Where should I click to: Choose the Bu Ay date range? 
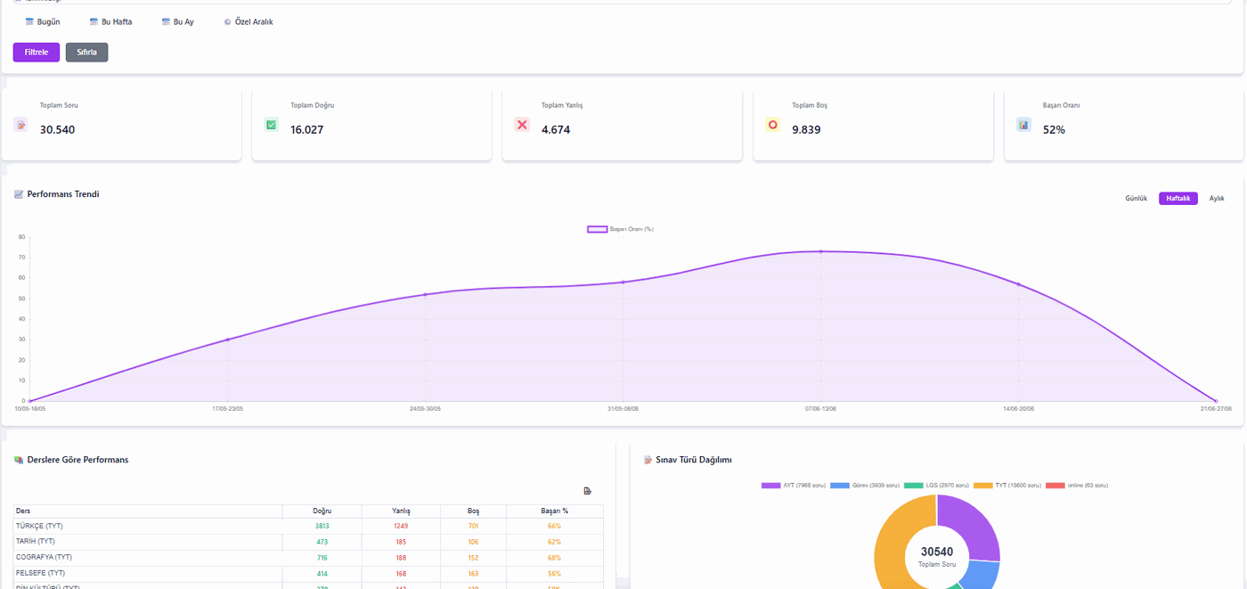point(177,21)
